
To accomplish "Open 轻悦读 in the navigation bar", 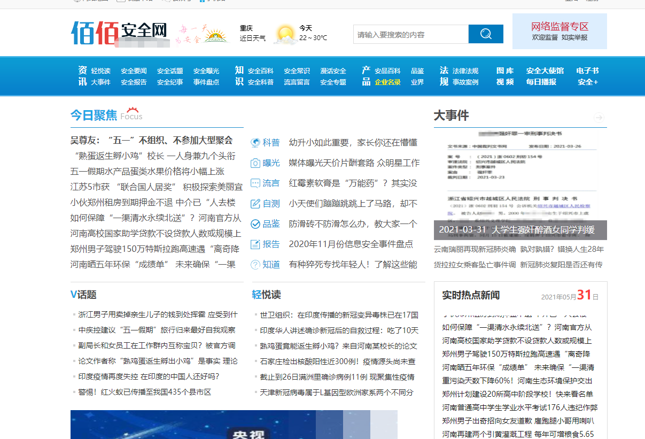I will point(100,71).
